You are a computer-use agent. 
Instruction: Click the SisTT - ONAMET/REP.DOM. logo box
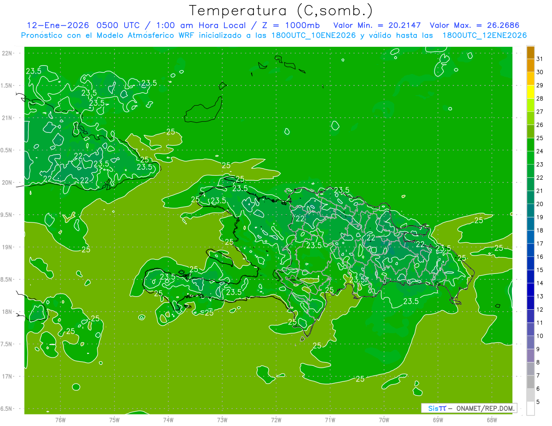[469, 408]
